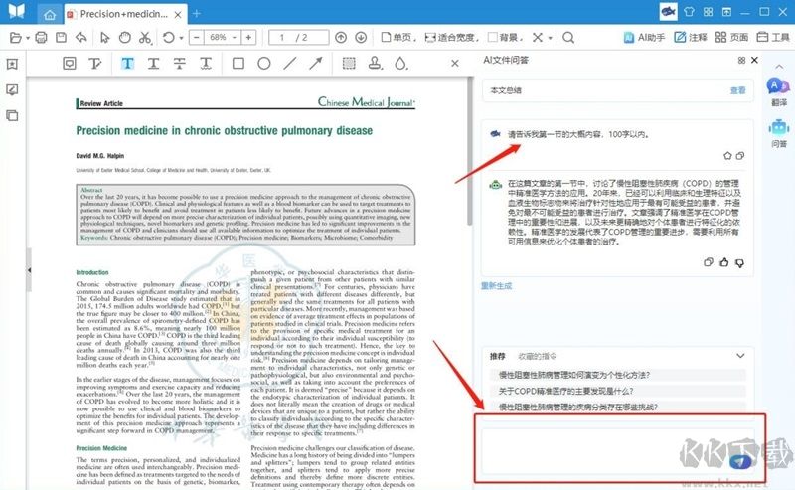Open annotations list in left sidebar

click(x=12, y=89)
